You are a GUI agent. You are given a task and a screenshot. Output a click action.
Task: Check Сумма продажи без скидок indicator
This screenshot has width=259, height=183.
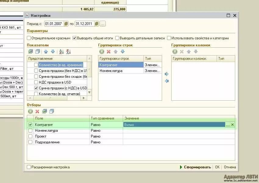[x=36, y=76]
